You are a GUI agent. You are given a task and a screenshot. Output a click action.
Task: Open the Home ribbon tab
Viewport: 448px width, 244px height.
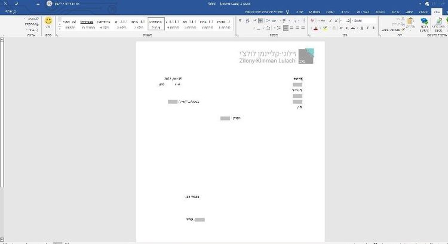pos(437,12)
